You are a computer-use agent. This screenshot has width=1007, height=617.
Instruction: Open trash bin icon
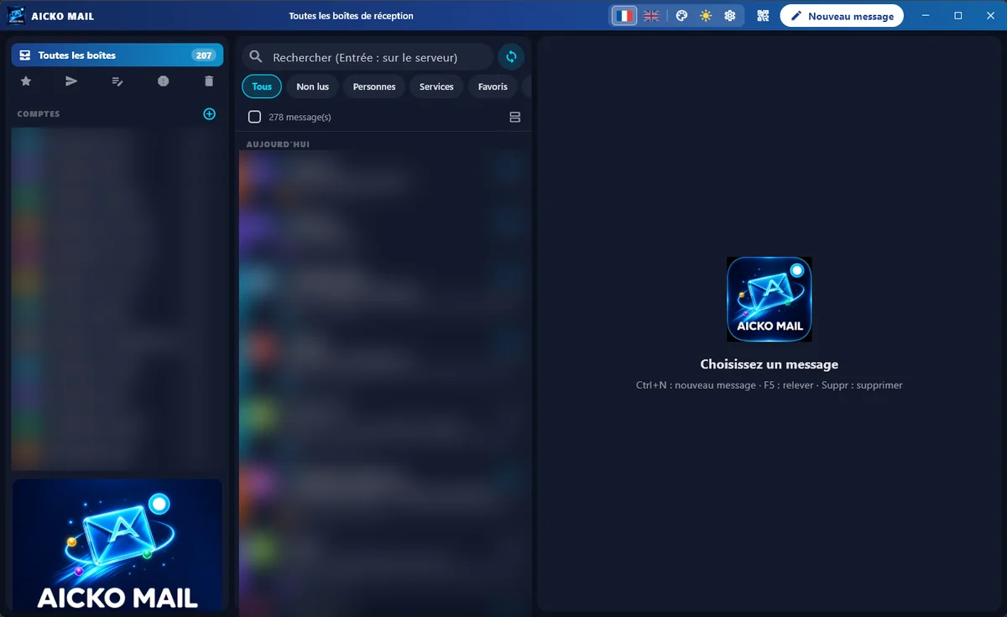(x=209, y=81)
